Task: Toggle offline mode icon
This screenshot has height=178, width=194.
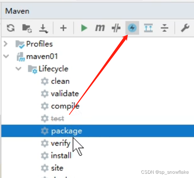Action: tap(116, 28)
